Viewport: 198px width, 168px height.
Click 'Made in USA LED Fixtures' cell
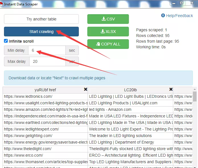pyautogui.click(x=130, y=116)
